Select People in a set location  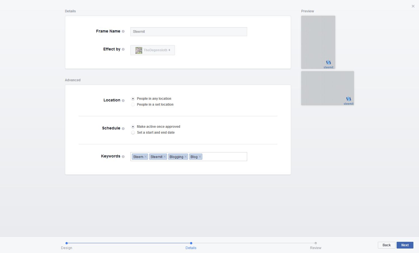click(133, 105)
